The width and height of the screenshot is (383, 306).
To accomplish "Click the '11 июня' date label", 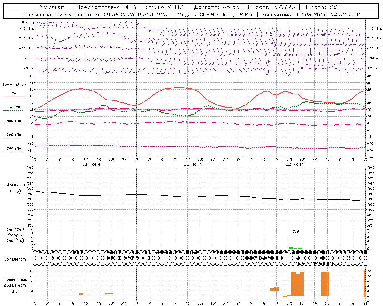I will (193, 164).
